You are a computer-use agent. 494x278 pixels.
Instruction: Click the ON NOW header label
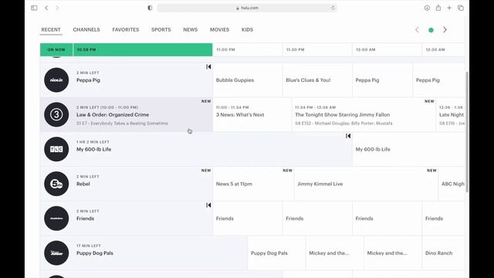56,49
